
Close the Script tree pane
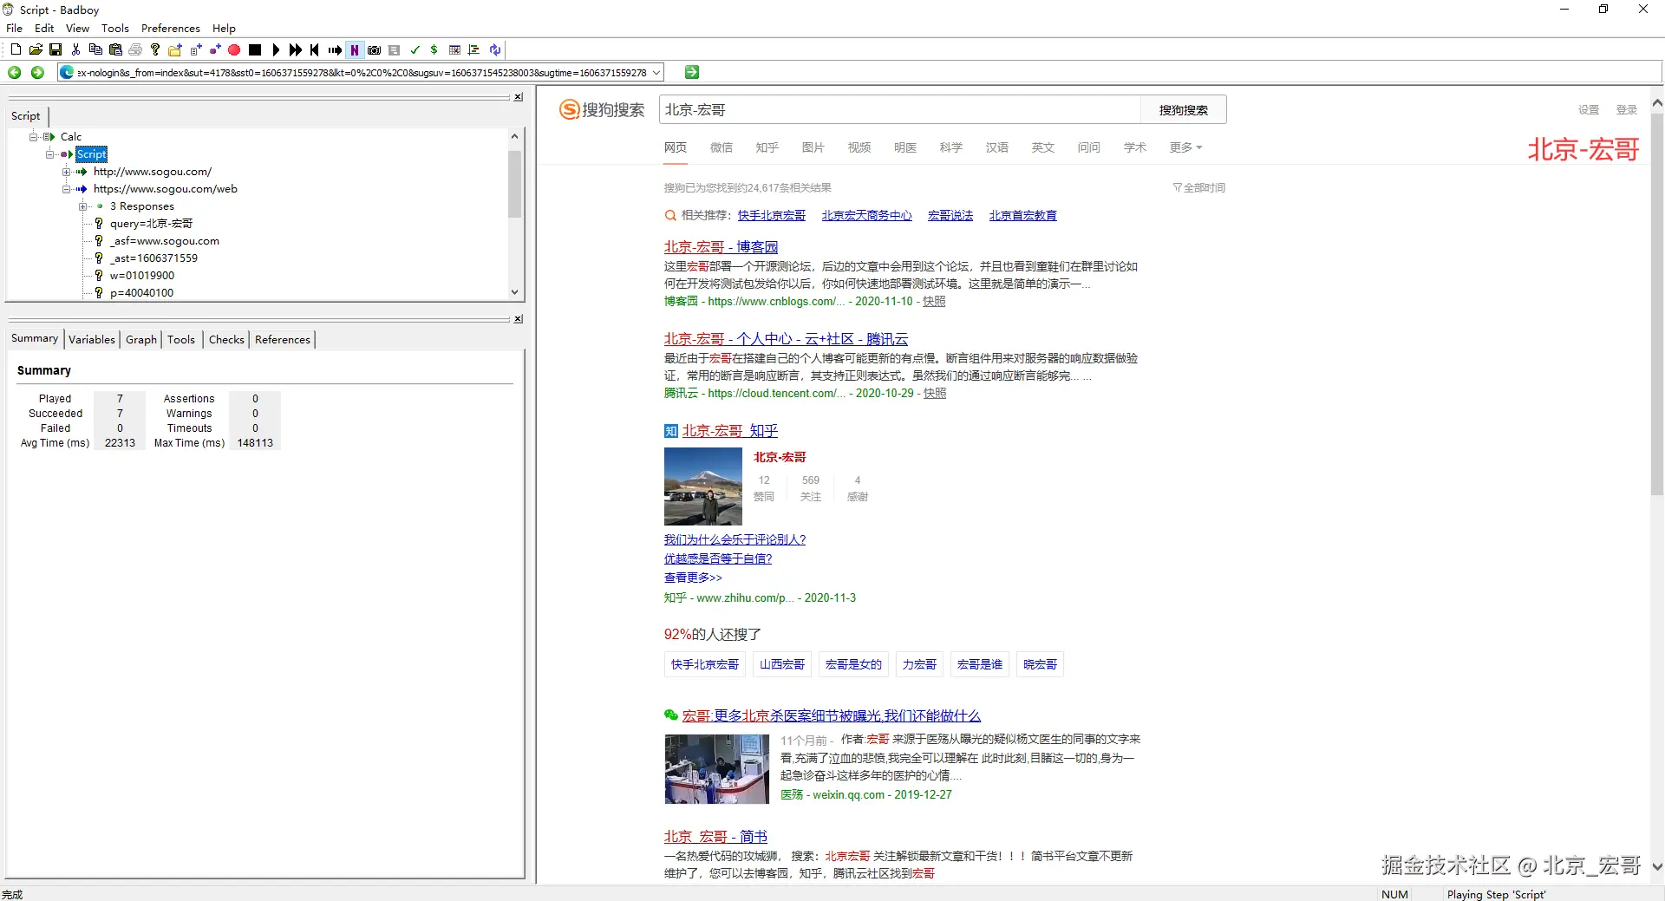(518, 97)
